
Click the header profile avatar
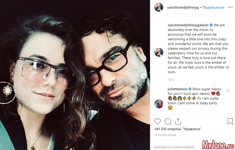159,7
